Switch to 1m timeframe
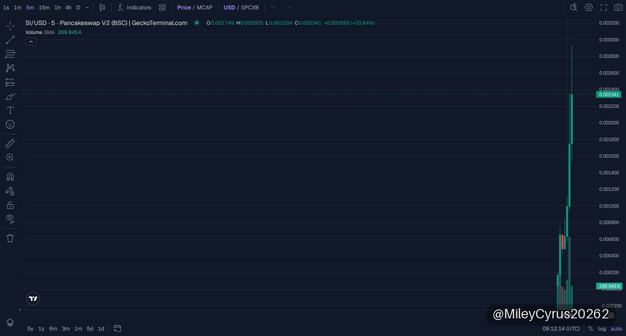626x336 pixels. pos(18,7)
